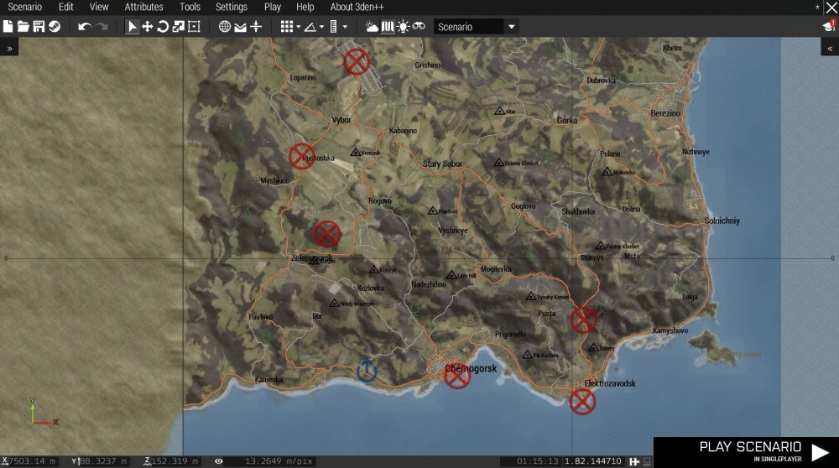839x468 pixels.
Task: Toggle the map view button
Action: coord(387,27)
